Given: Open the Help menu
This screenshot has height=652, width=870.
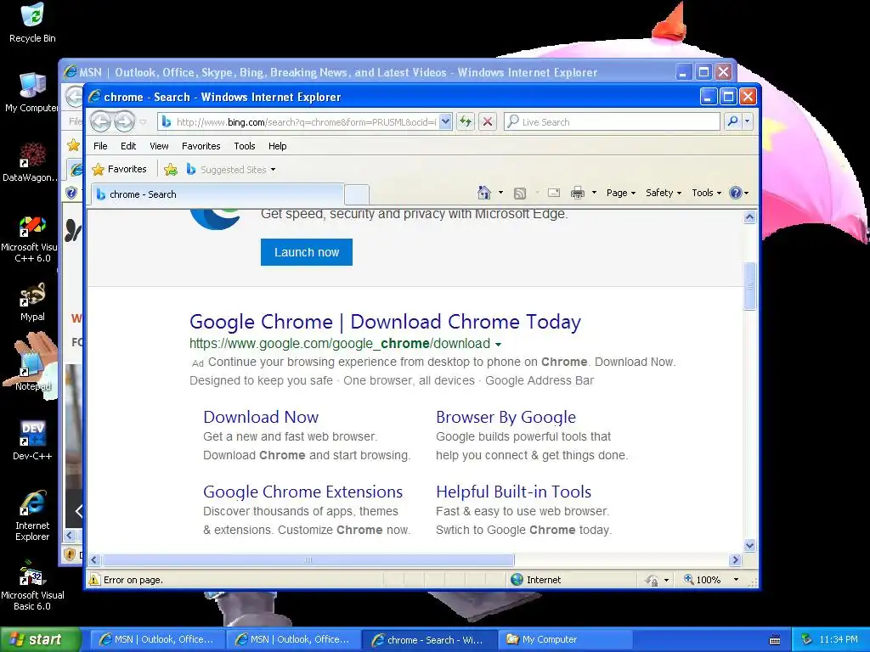Looking at the screenshot, I should tap(278, 146).
